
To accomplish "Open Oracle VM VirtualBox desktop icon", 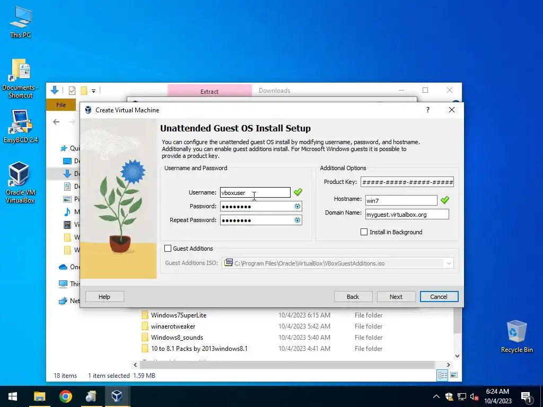I will [20, 182].
